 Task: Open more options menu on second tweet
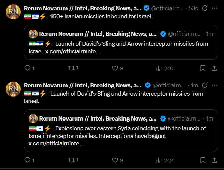[214, 85]
